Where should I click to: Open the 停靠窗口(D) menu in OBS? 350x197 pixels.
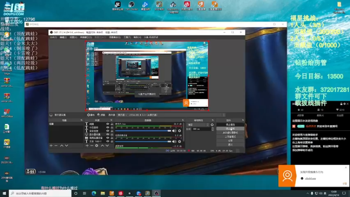pyautogui.click(x=86, y=37)
